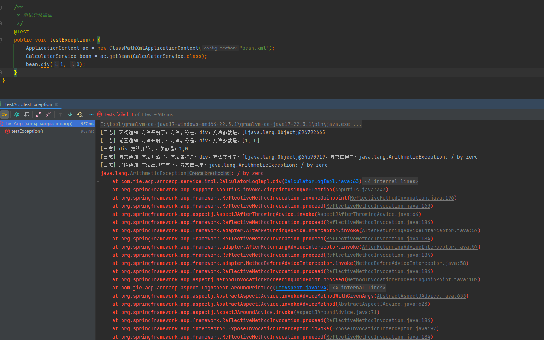Click the CalculatorService.class argument

tap(167, 56)
